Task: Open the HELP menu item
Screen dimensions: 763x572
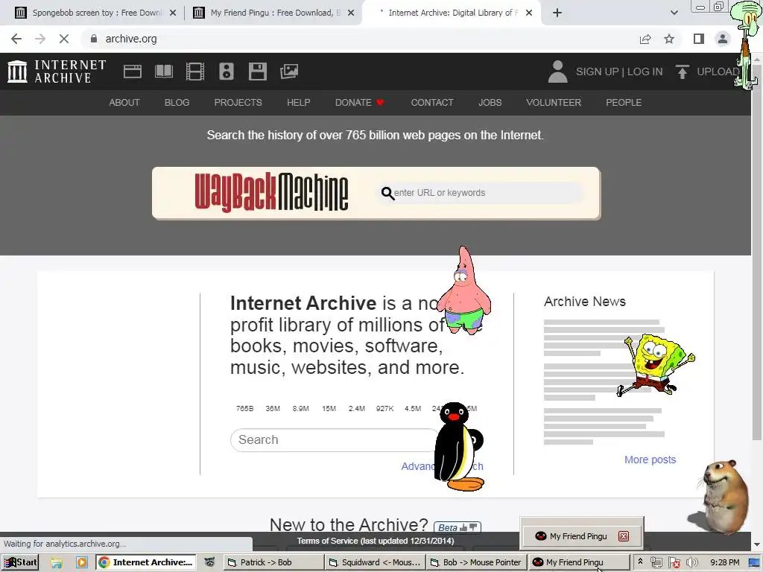Action: click(x=298, y=103)
